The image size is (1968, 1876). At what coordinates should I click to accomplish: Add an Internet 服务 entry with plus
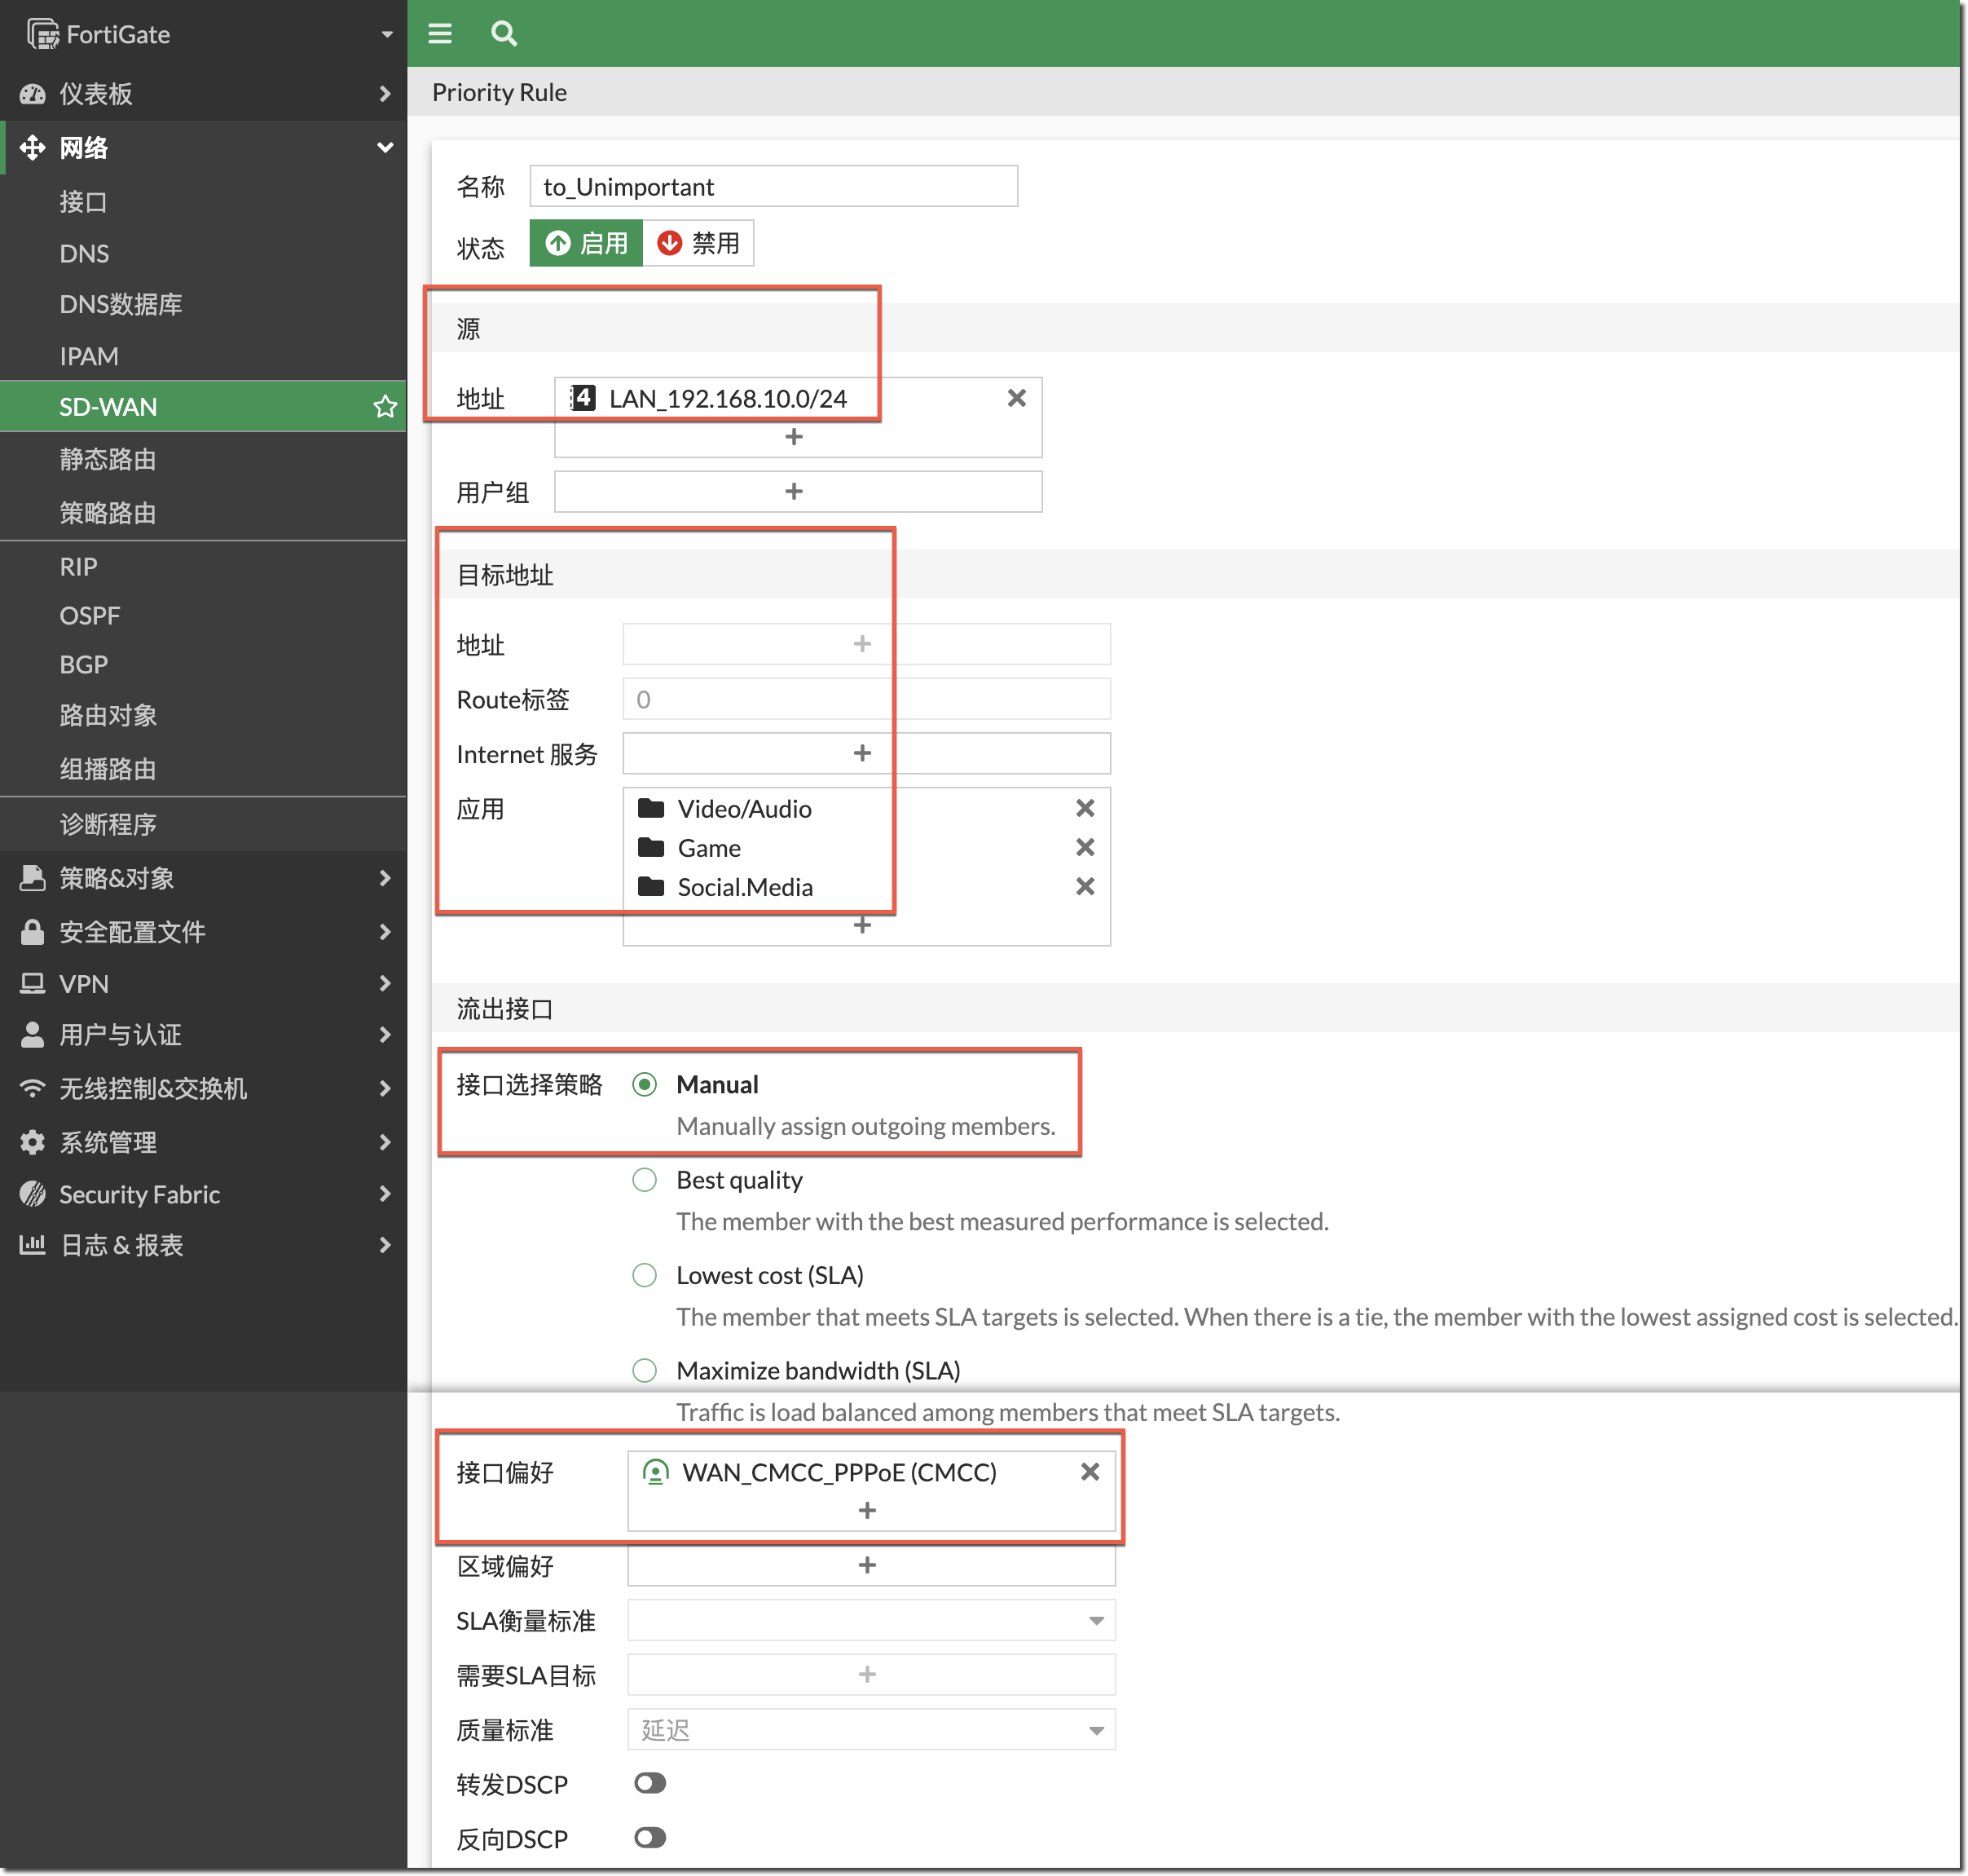point(861,753)
